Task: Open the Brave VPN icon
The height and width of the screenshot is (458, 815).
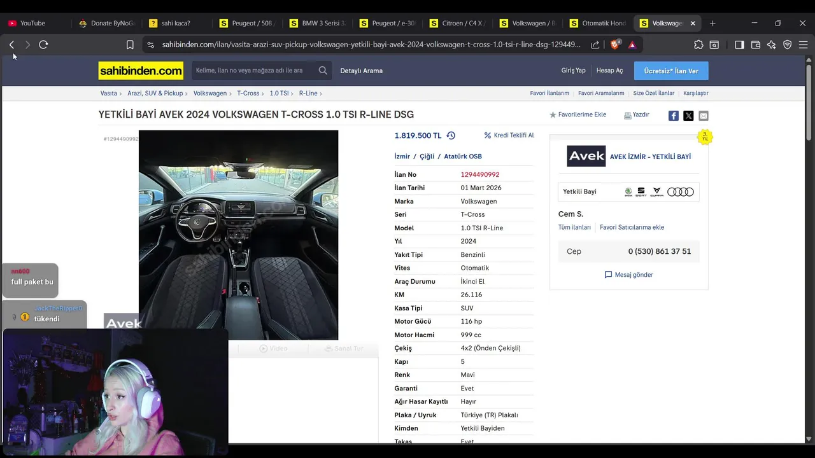Action: coord(788,45)
